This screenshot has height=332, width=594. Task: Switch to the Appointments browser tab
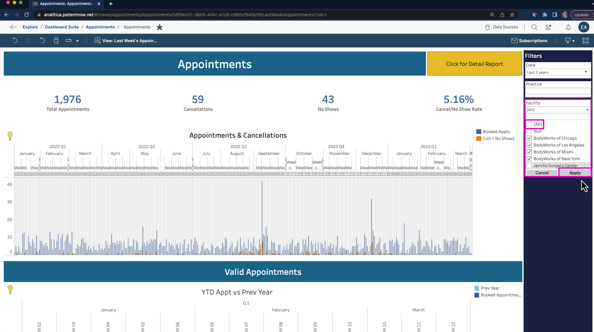click(63, 4)
